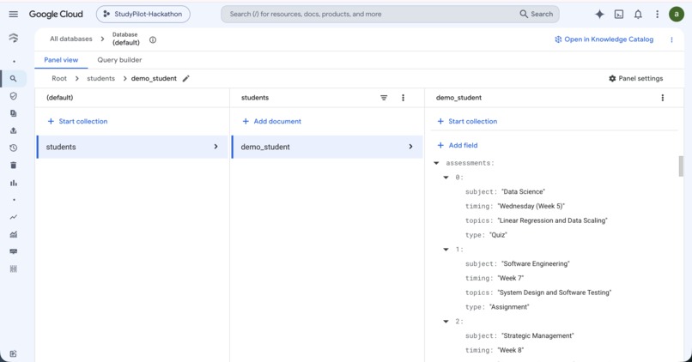
Task: Click the Google Cloud logo
Action: (56, 14)
